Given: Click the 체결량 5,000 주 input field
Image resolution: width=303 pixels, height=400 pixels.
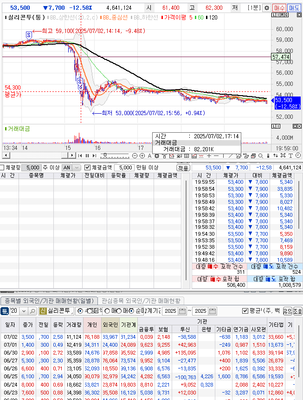Looking at the screenshot, I should (32, 168).
